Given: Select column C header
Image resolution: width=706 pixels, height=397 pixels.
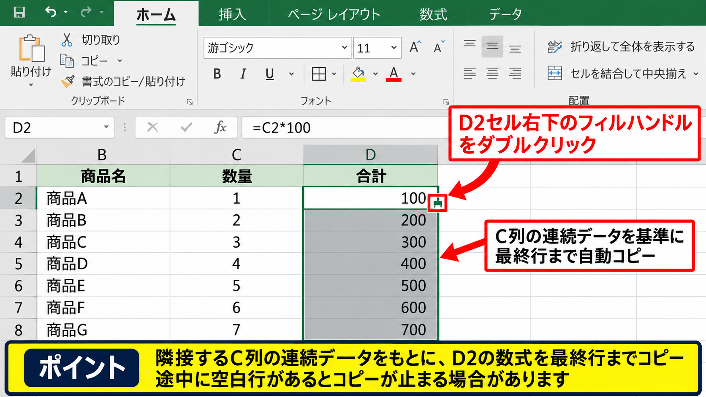Looking at the screenshot, I should click(x=236, y=155).
